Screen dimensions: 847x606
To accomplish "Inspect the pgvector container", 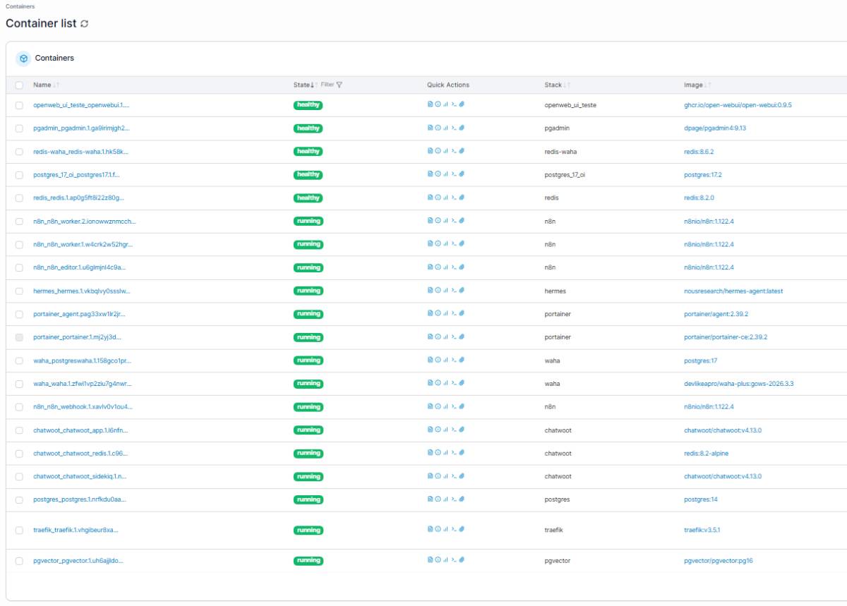I will 438,561.
